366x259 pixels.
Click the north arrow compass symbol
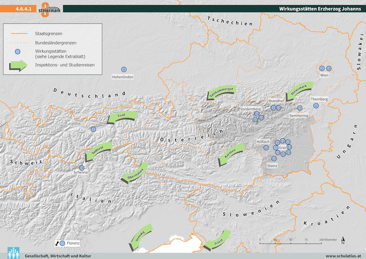click(x=343, y=239)
